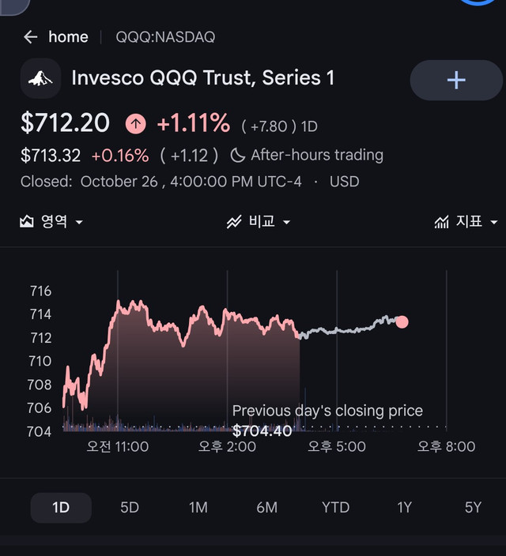Tap the area chart type icon
Image resolution: width=506 pixels, height=556 pixels.
(x=27, y=222)
